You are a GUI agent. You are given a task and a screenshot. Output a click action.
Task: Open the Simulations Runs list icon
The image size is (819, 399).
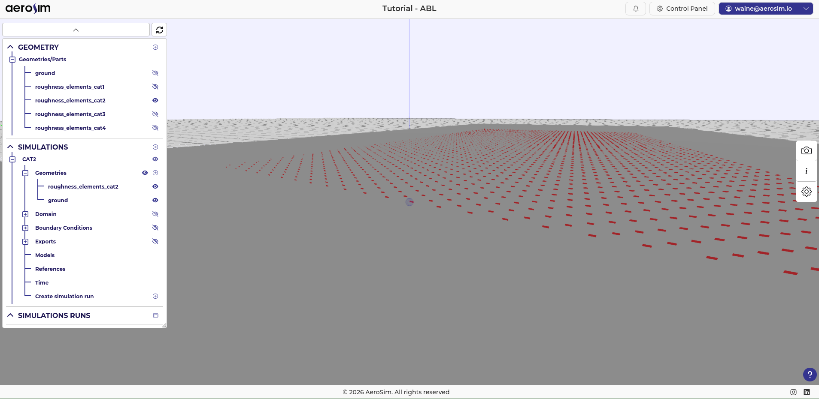tap(155, 315)
